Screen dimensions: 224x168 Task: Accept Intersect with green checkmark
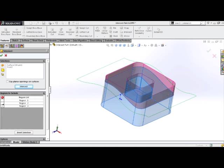1,55
